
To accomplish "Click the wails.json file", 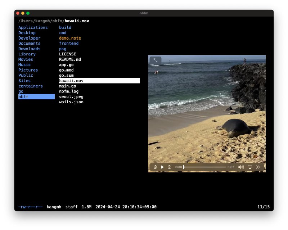I will click(x=71, y=102).
